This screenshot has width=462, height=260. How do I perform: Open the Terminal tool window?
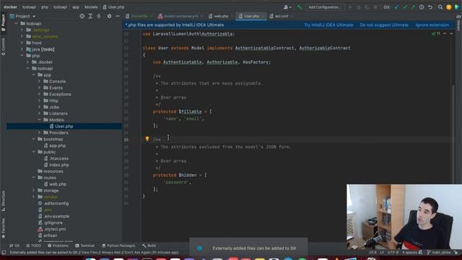point(84,246)
